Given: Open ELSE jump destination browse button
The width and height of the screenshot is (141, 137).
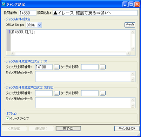Looking at the screenshot, I should 57,93.
